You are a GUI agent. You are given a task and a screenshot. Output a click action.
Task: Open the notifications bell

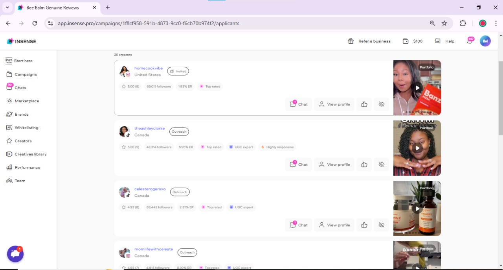[470, 41]
